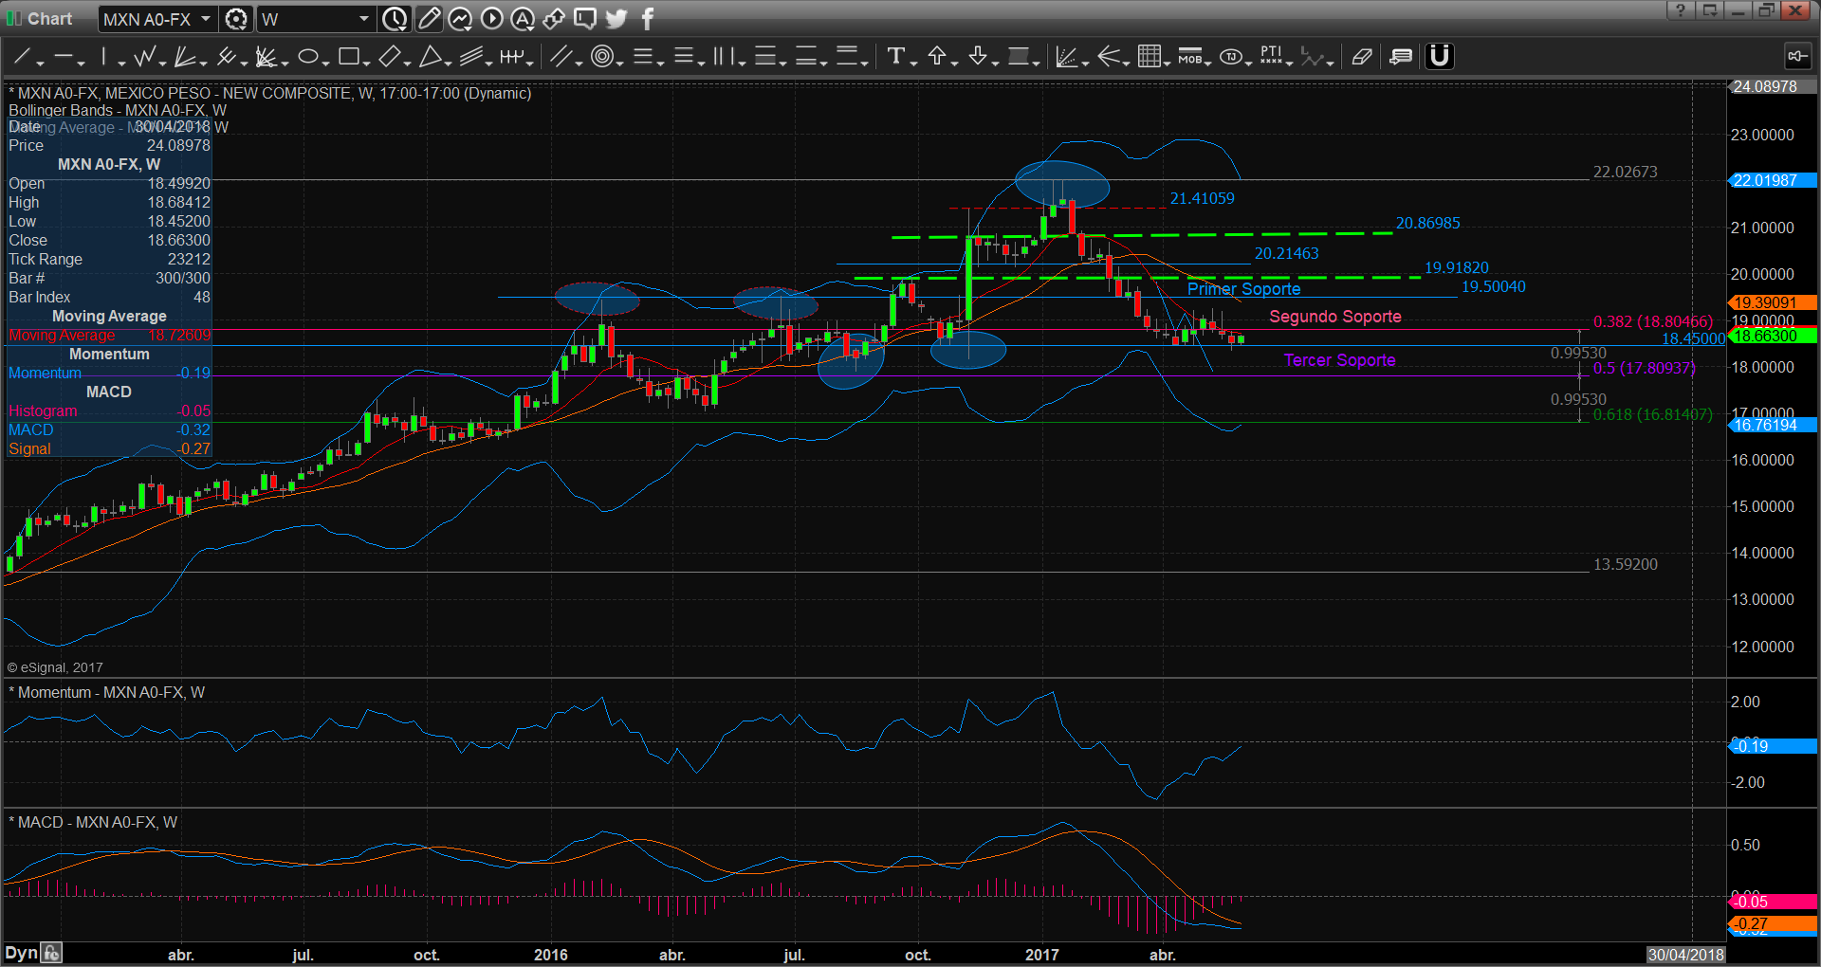Select the vertical line tool
This screenshot has width=1821, height=967.
click(x=104, y=57)
